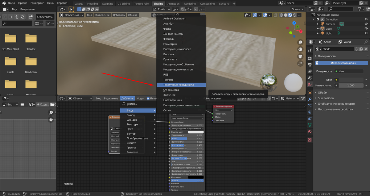Collapse the Поверхность panel
Screen dimensions: 370x196
327,56
